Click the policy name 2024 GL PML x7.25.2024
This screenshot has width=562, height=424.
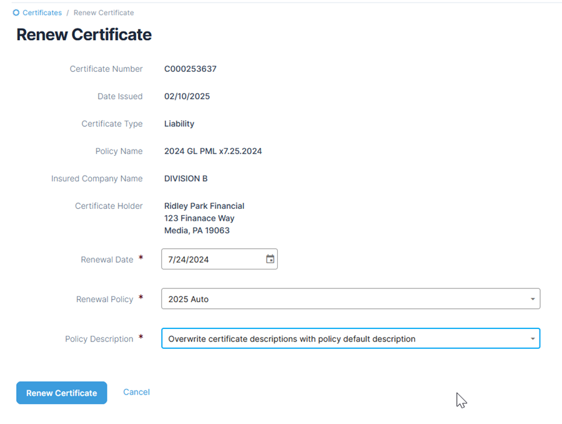[213, 151]
